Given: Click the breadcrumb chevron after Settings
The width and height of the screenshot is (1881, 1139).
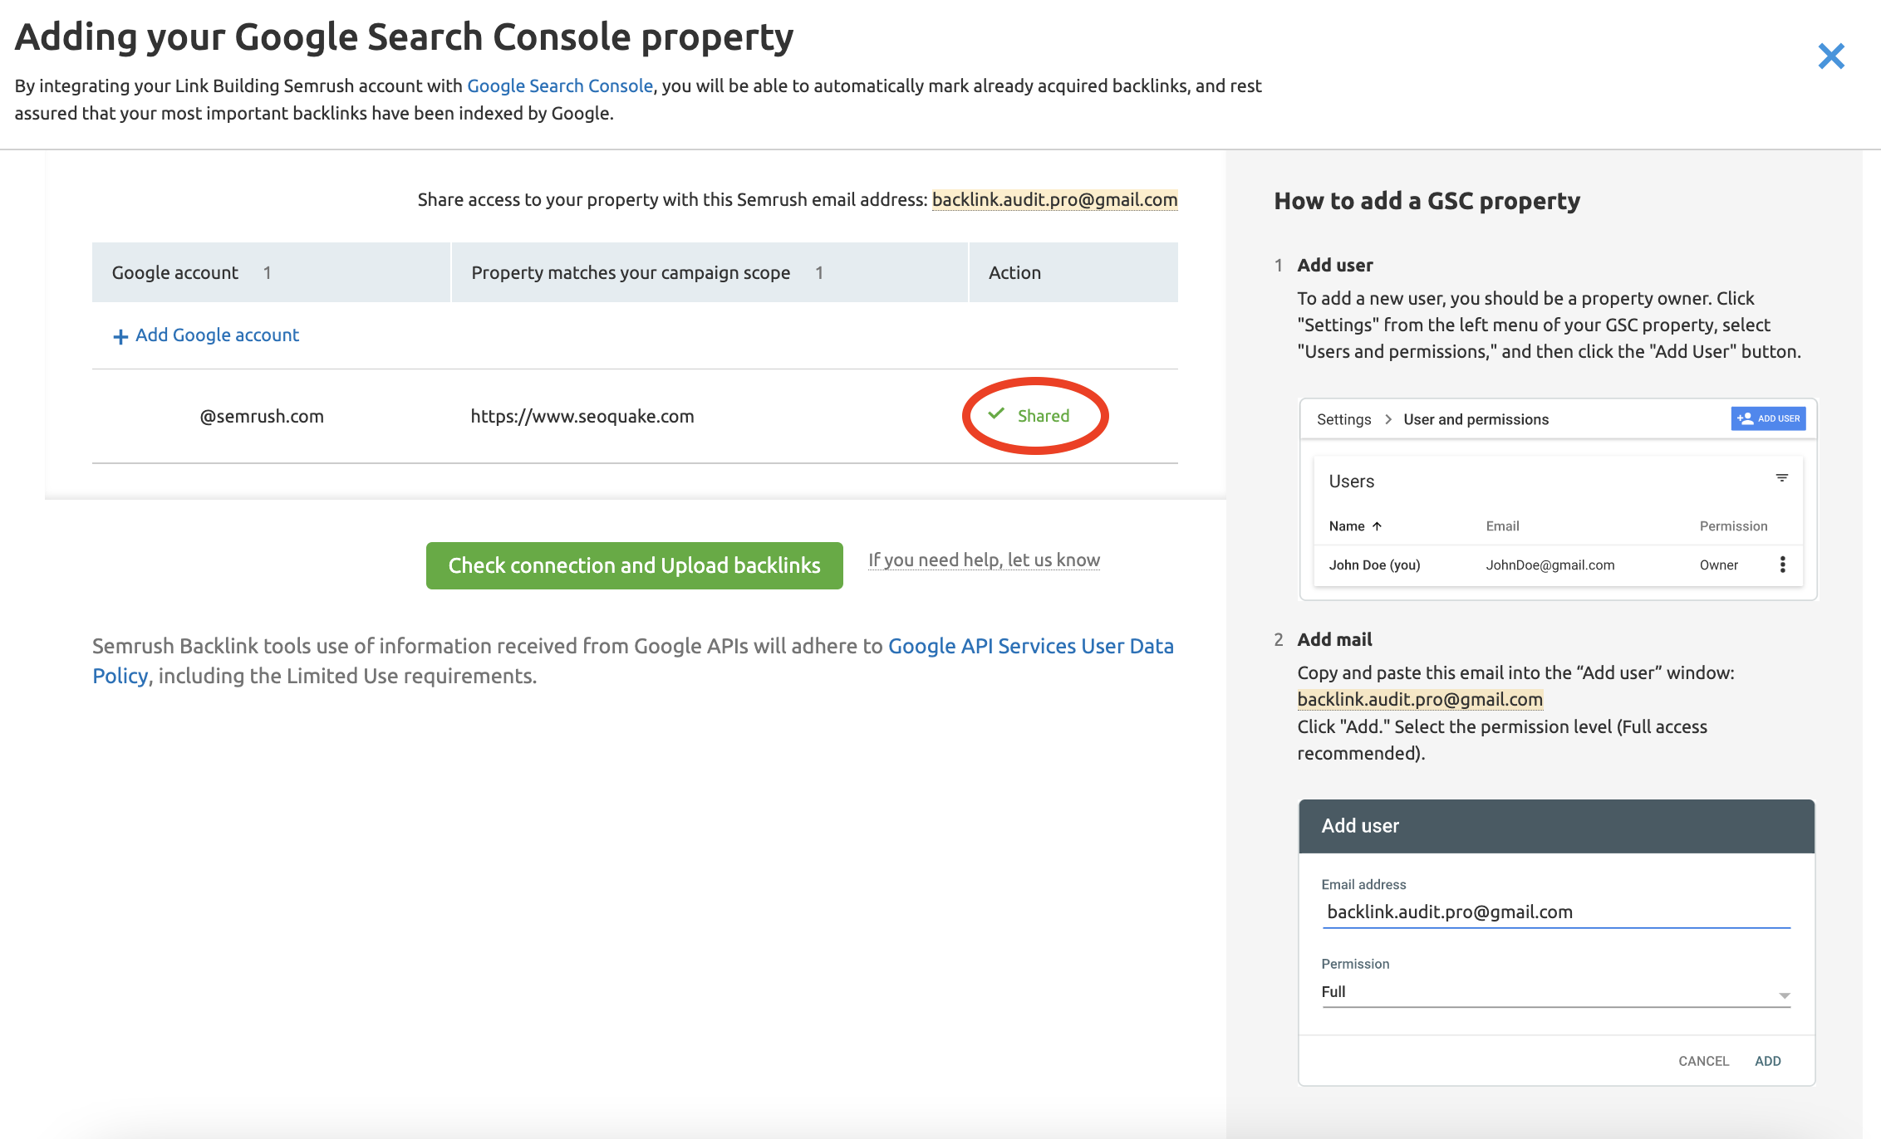Looking at the screenshot, I should click(1387, 419).
